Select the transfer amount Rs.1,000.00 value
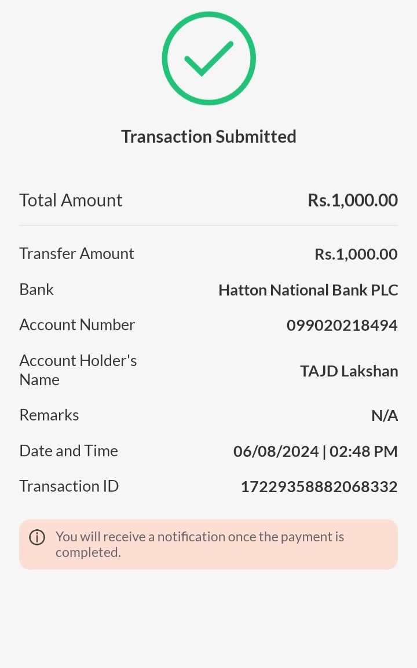 tap(356, 254)
